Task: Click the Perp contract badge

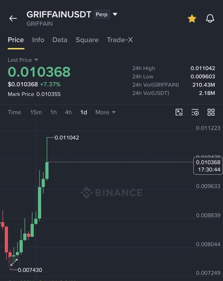Action: (101, 14)
